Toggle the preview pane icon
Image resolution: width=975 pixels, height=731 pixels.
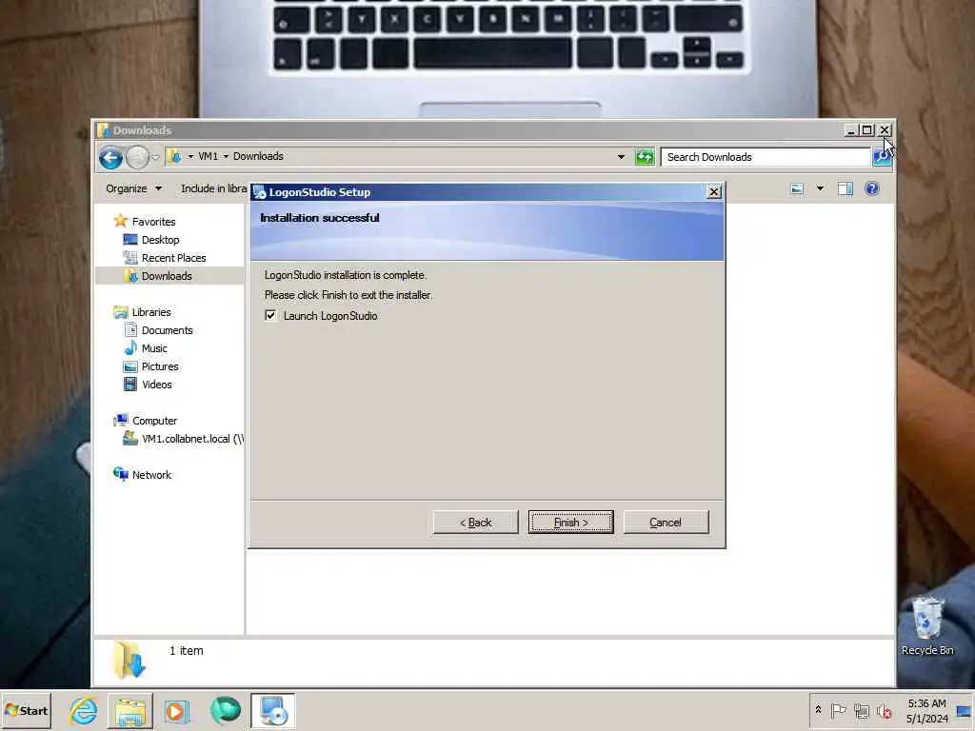pos(846,188)
